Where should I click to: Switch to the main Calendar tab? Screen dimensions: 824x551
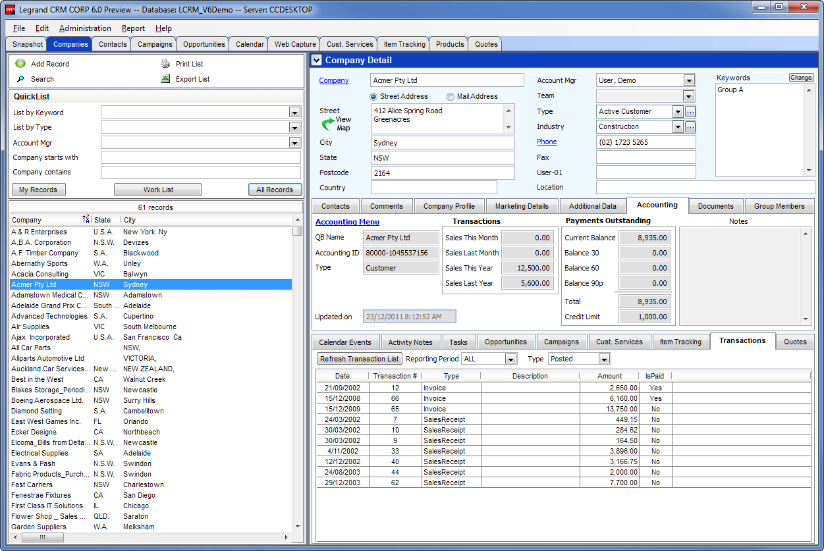coord(250,44)
